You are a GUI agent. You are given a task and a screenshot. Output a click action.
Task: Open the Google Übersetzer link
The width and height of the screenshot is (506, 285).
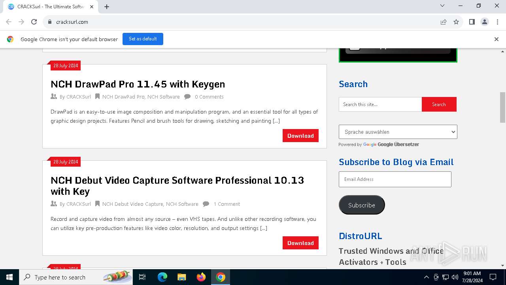(398, 144)
